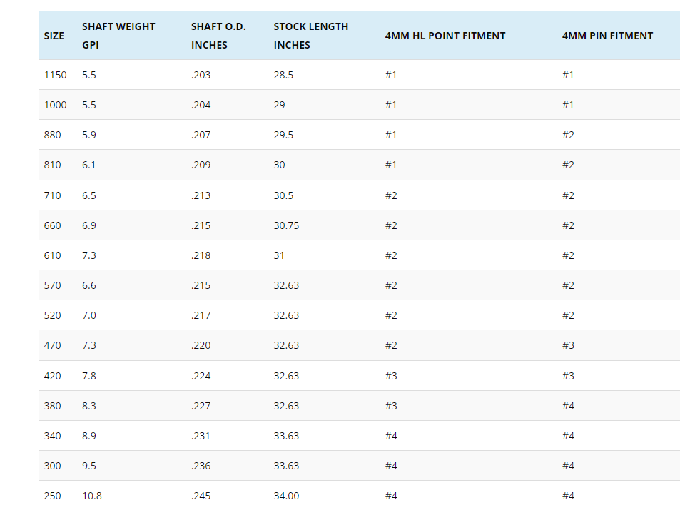680x510 pixels.
Task: Select the 610 size row label
Action: point(52,255)
